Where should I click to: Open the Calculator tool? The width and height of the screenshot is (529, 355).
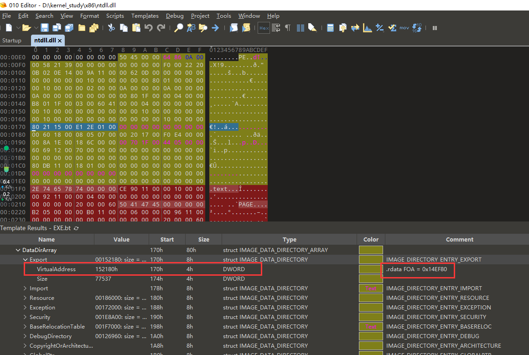[330, 28]
